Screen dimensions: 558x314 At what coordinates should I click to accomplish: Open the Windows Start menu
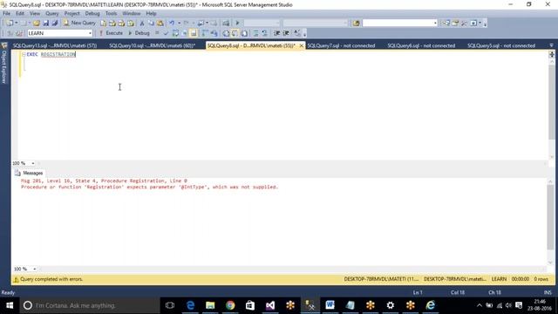pyautogui.click(x=10, y=305)
